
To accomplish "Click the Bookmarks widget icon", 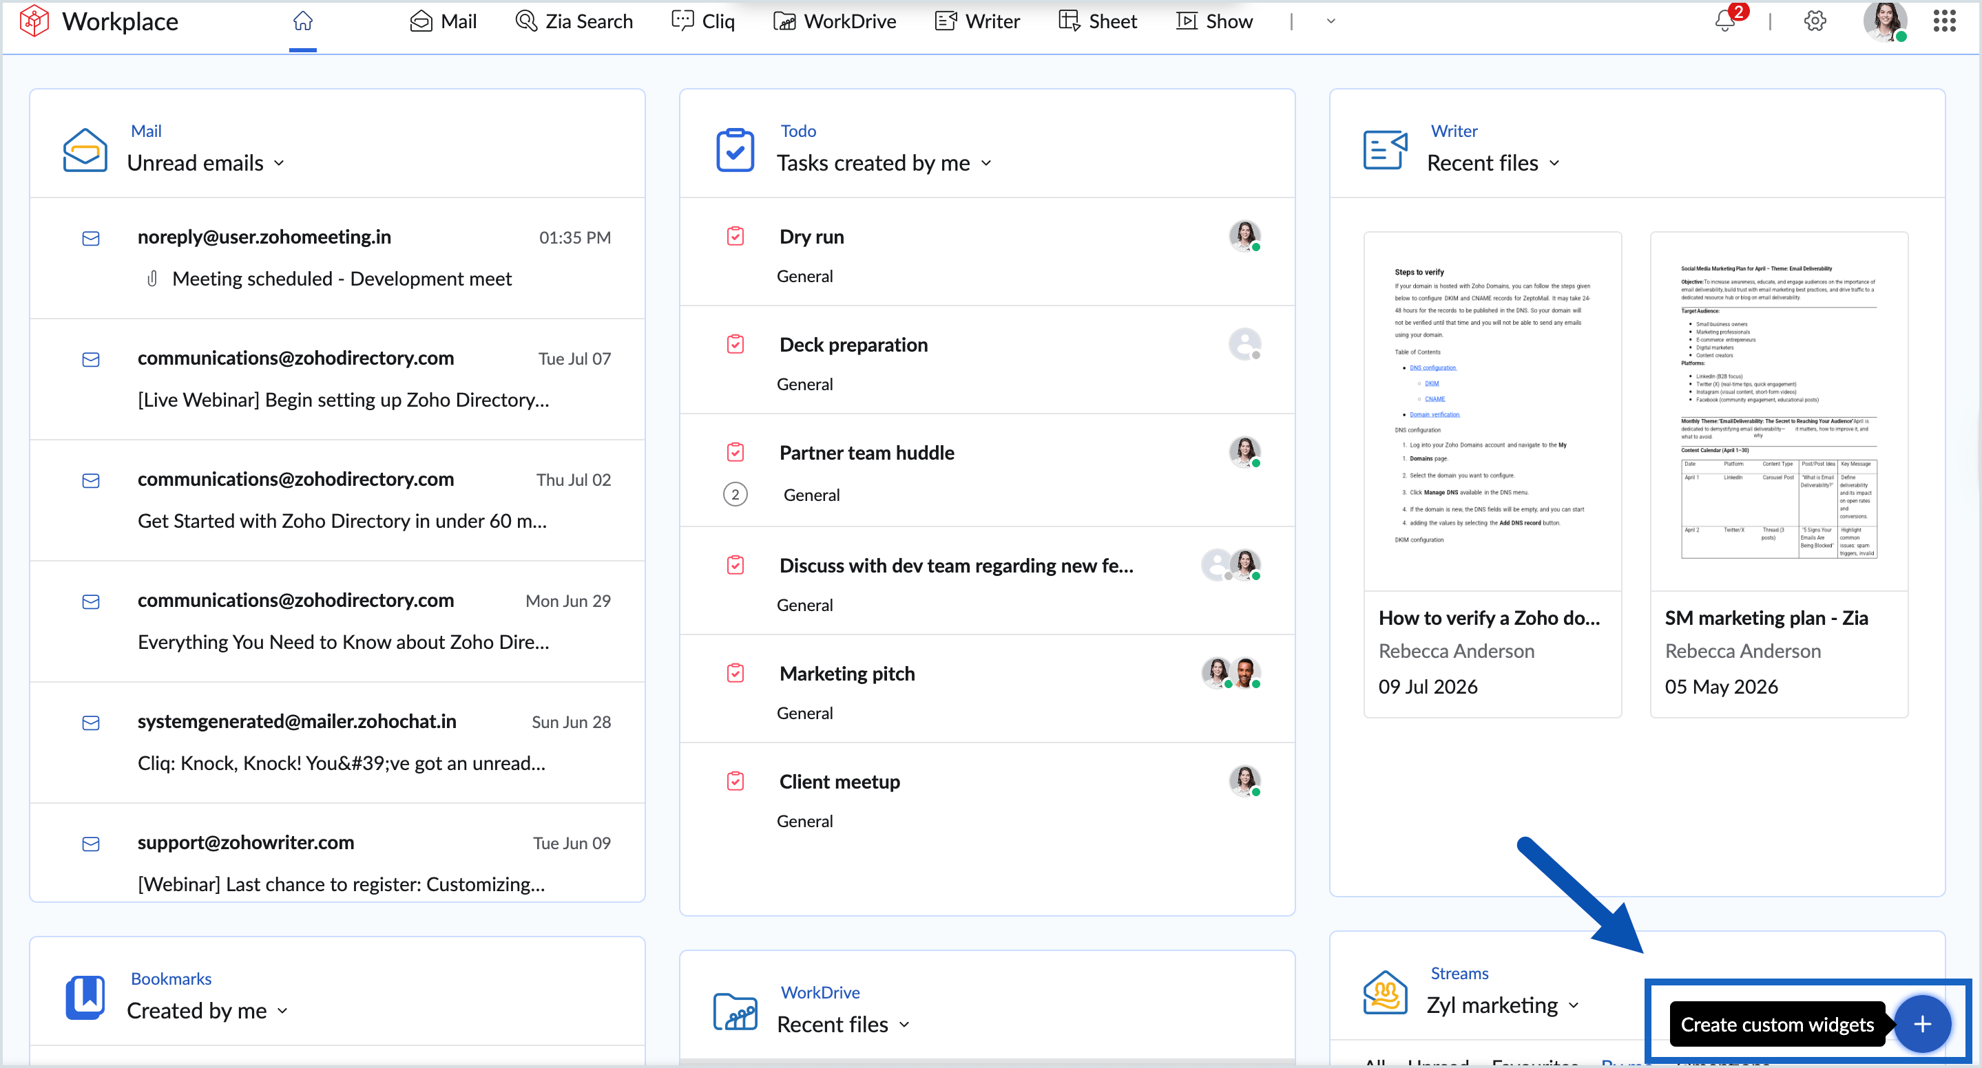I will tap(85, 997).
